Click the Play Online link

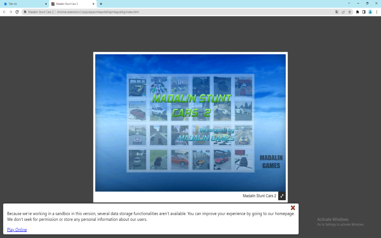pos(17,229)
